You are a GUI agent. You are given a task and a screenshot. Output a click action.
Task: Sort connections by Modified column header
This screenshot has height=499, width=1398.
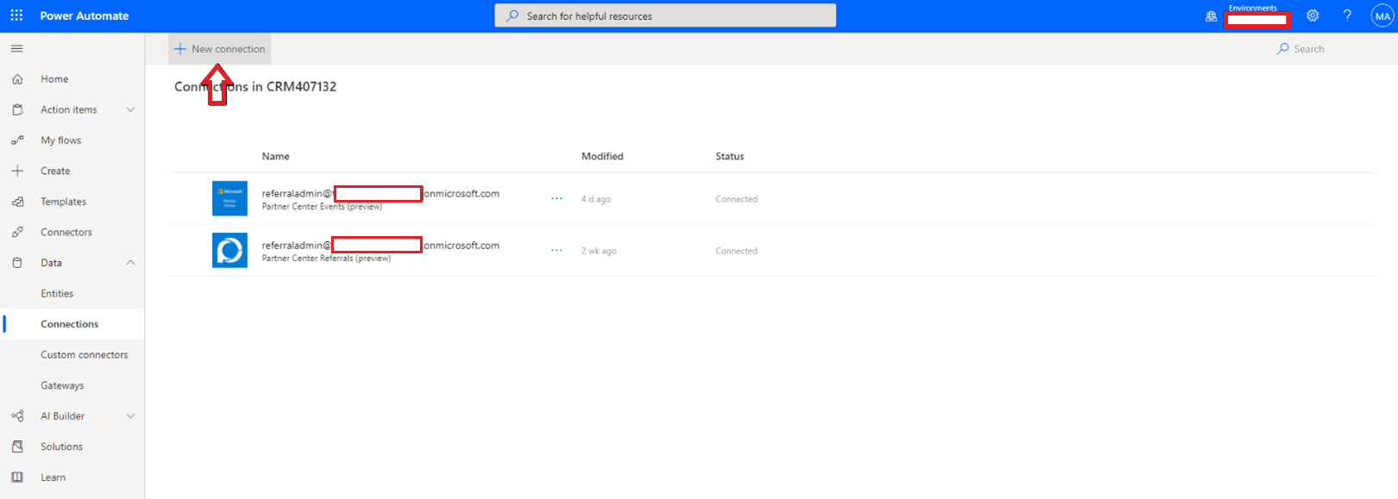point(602,156)
